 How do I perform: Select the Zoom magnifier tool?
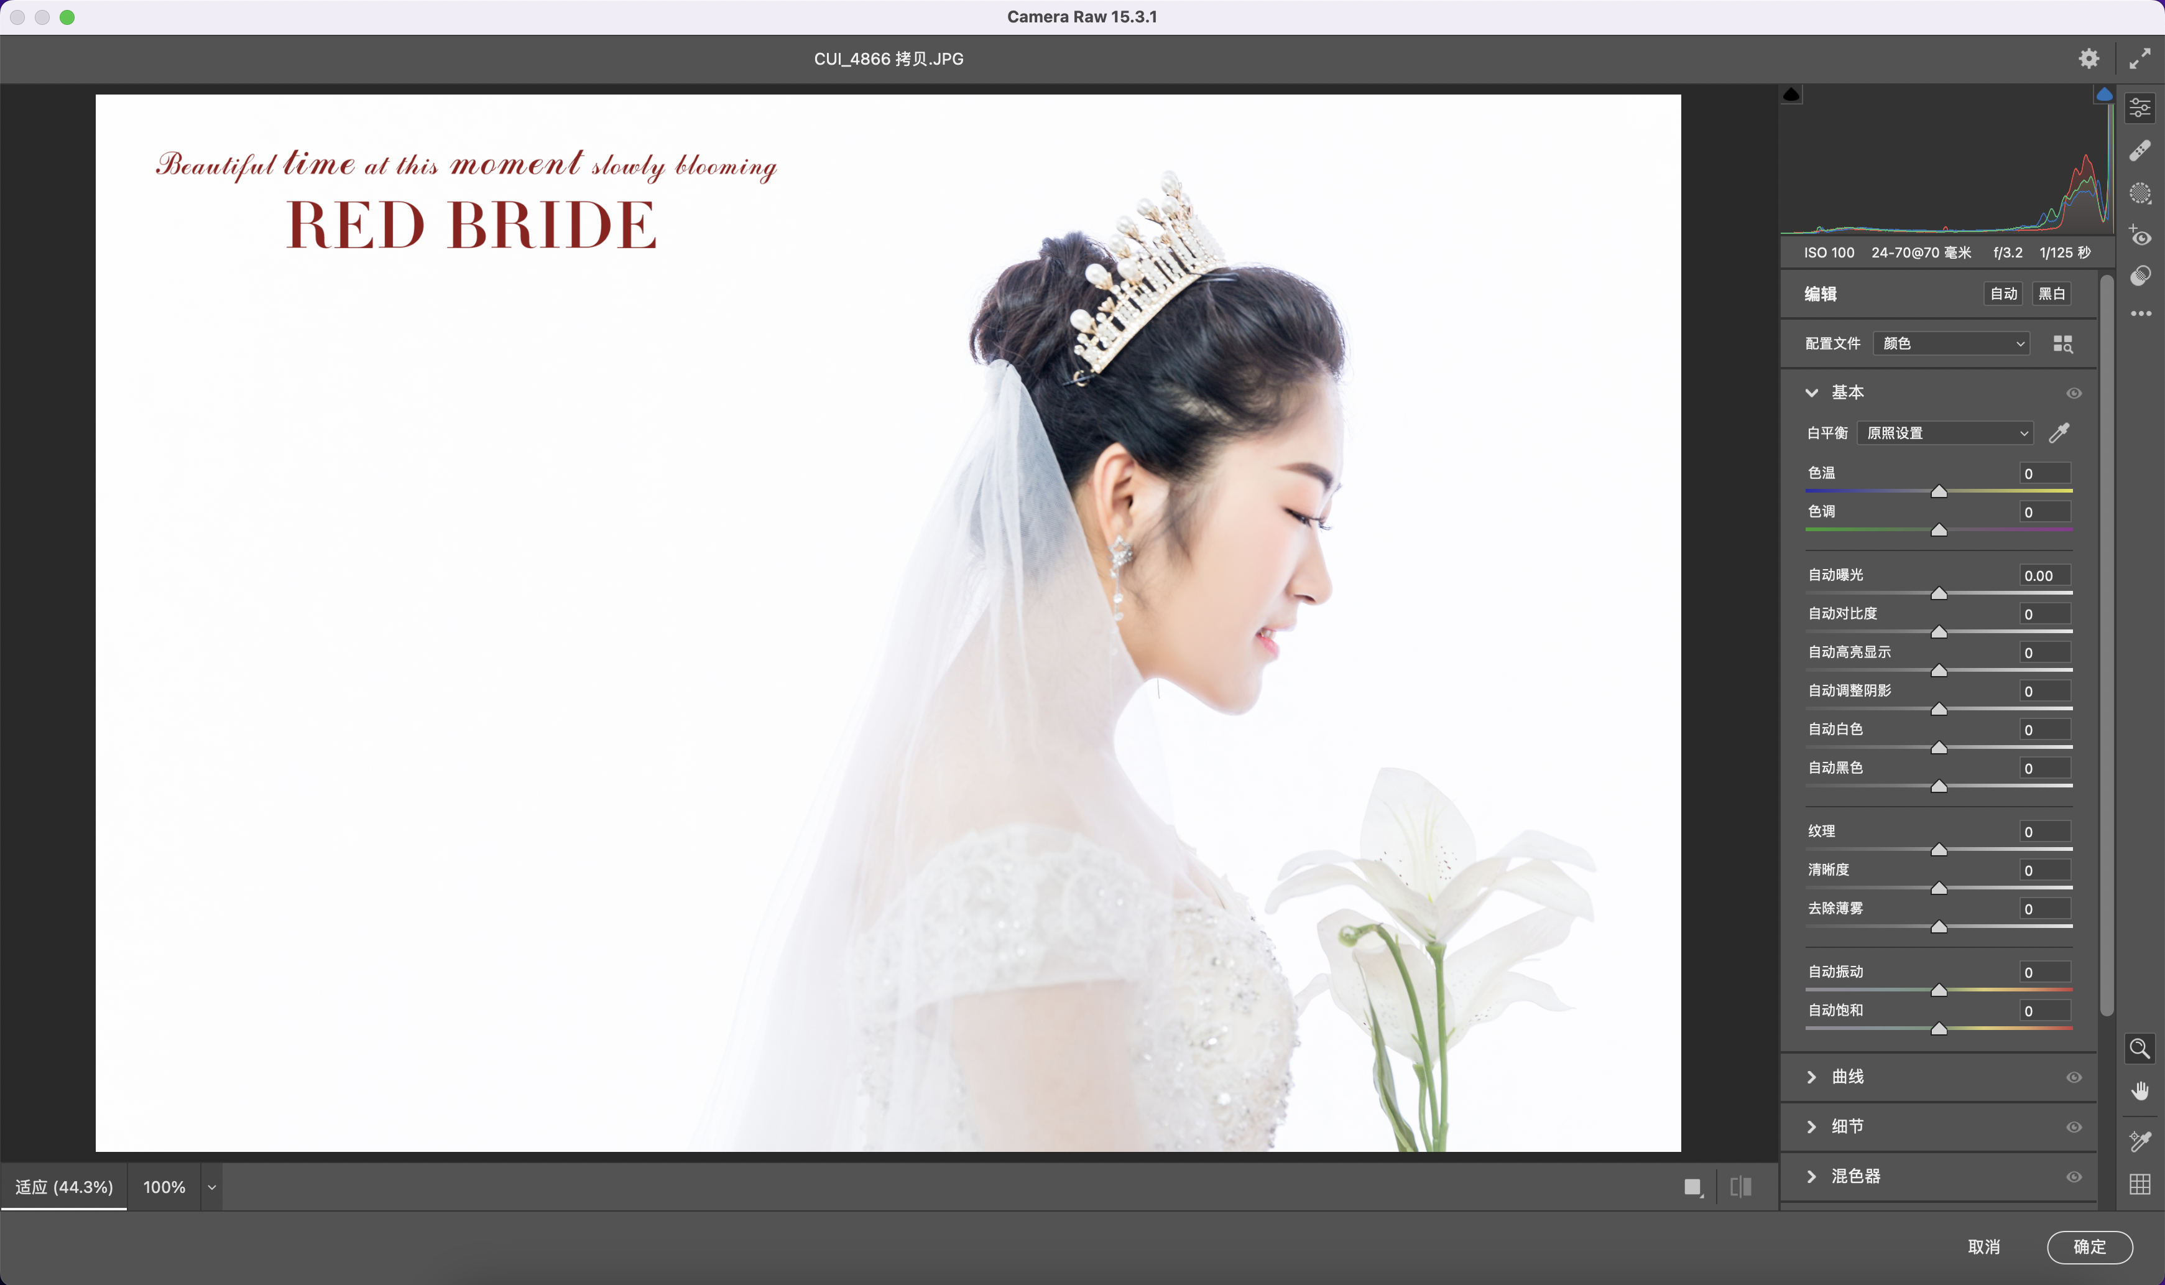point(2140,1049)
